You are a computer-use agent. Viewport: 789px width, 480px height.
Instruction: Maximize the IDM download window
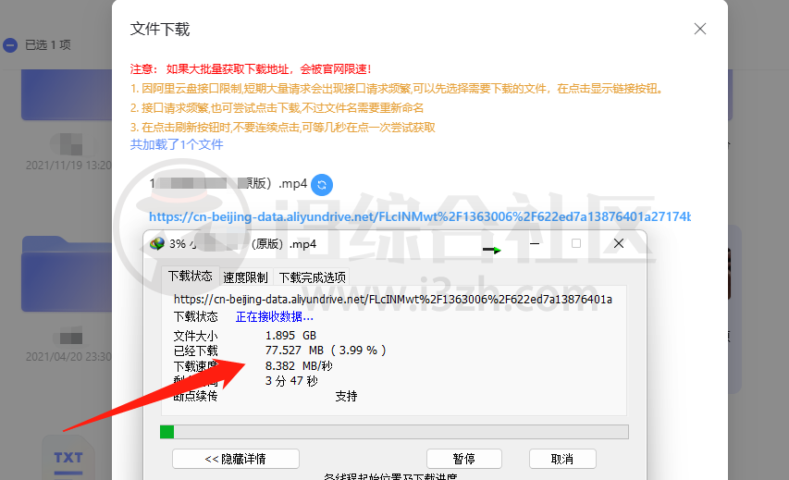coord(576,243)
